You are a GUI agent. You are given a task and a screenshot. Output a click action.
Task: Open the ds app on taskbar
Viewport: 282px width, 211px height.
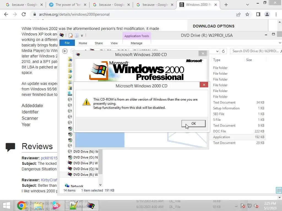(x=56, y=206)
